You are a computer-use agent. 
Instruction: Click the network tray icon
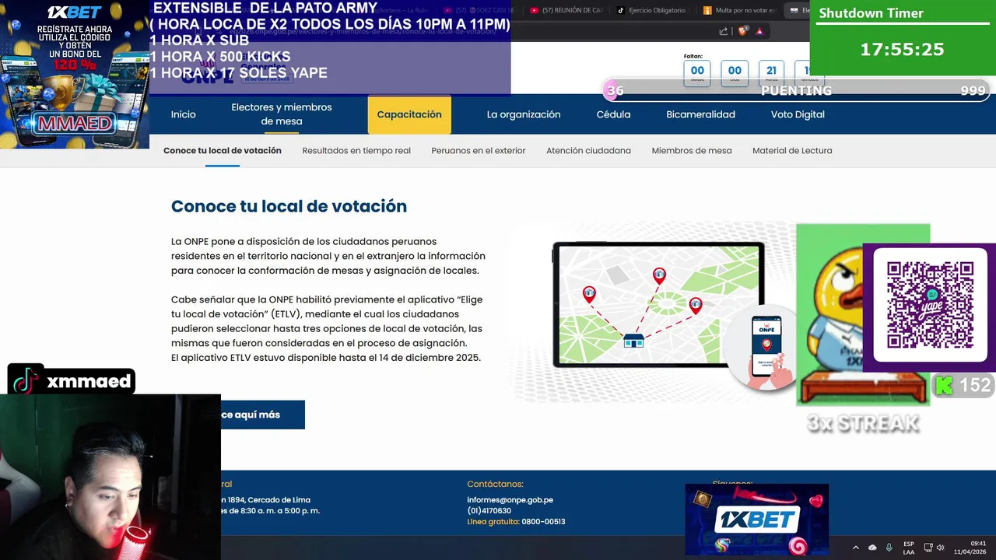click(928, 548)
